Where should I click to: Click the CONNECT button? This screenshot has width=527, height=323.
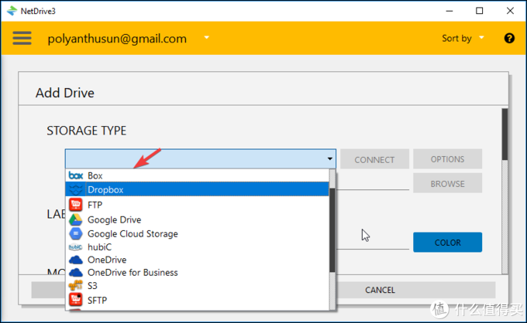(x=374, y=159)
